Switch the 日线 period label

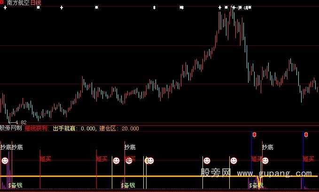(36, 3)
